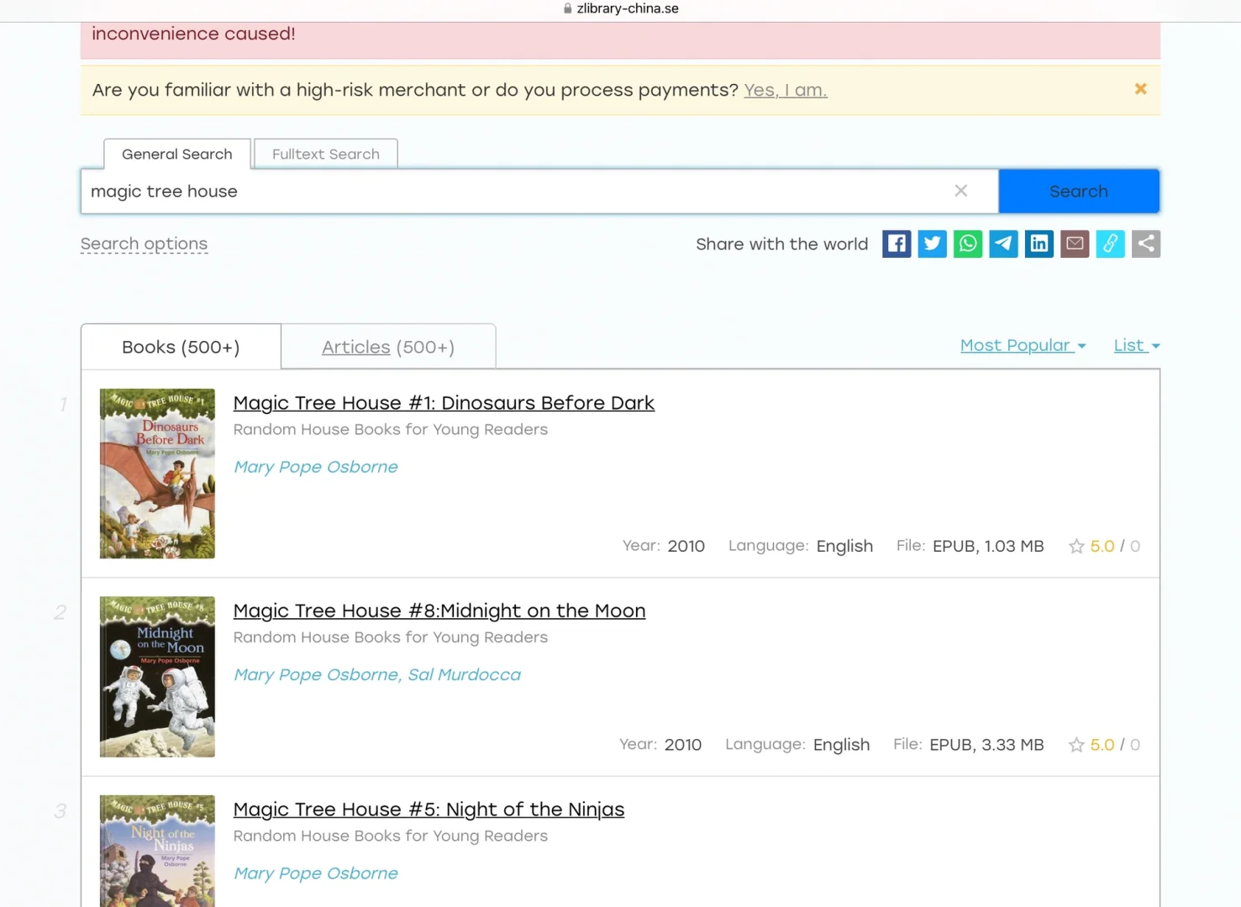Open generic share icon

(1146, 244)
